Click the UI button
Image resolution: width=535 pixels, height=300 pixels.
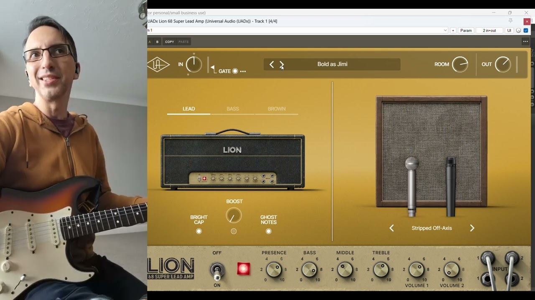pos(509,30)
